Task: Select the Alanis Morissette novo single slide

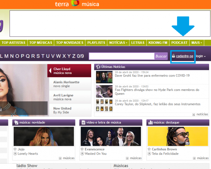Action: coord(70,84)
